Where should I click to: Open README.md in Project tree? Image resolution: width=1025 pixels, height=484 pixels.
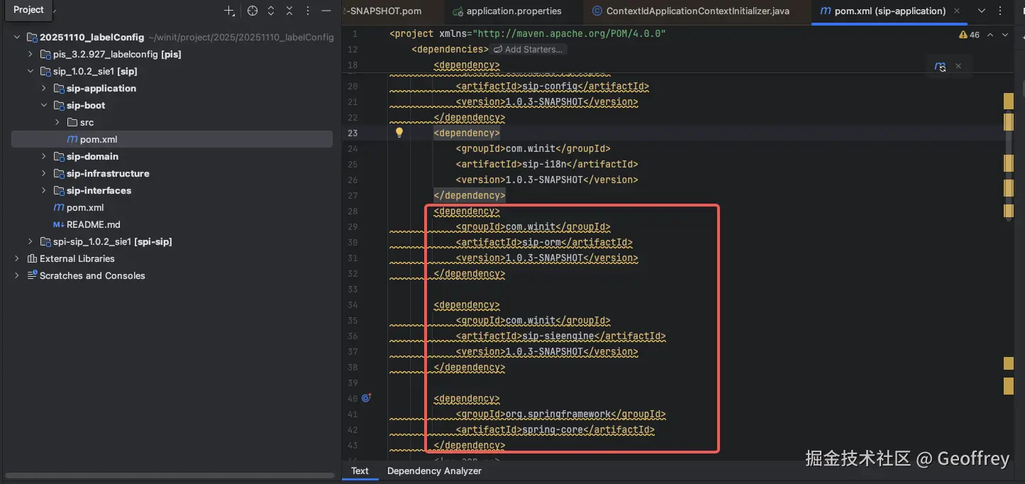(93, 224)
